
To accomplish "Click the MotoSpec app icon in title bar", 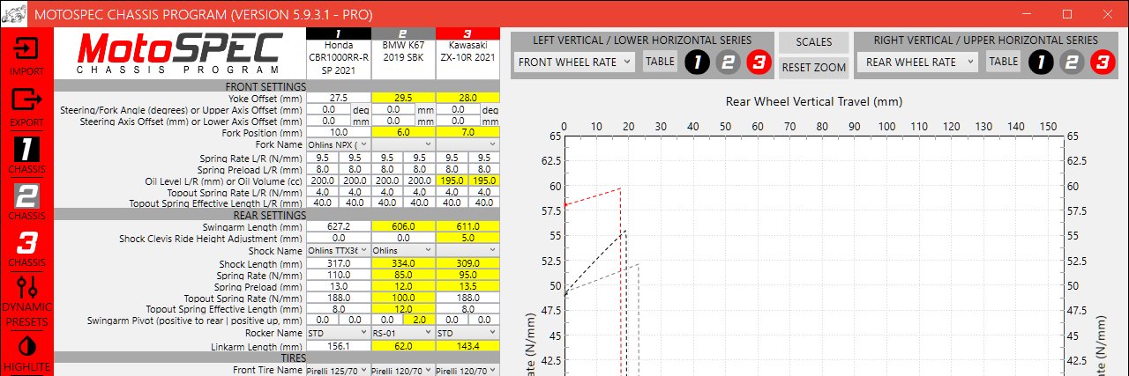I will tap(12, 14).
